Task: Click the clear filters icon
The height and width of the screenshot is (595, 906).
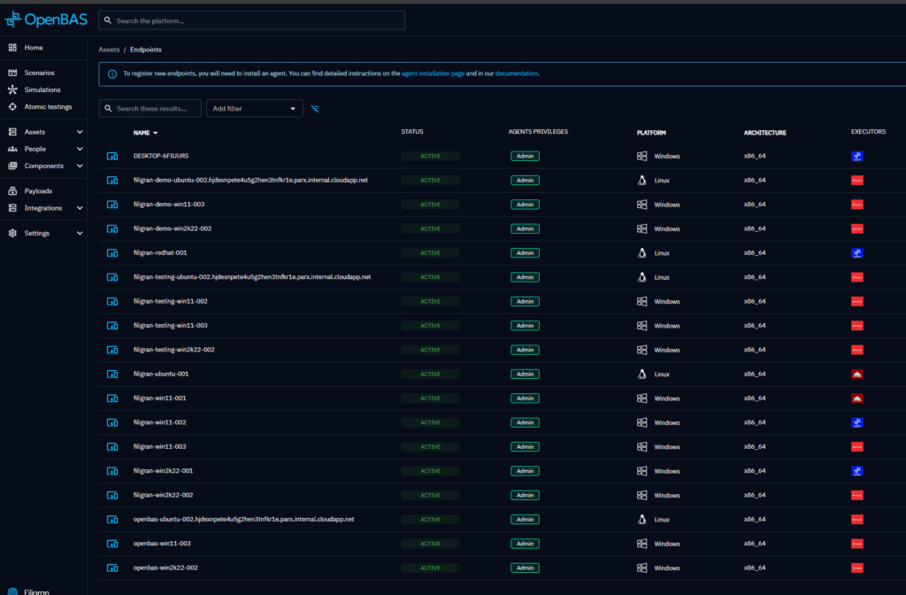Action: 316,108
